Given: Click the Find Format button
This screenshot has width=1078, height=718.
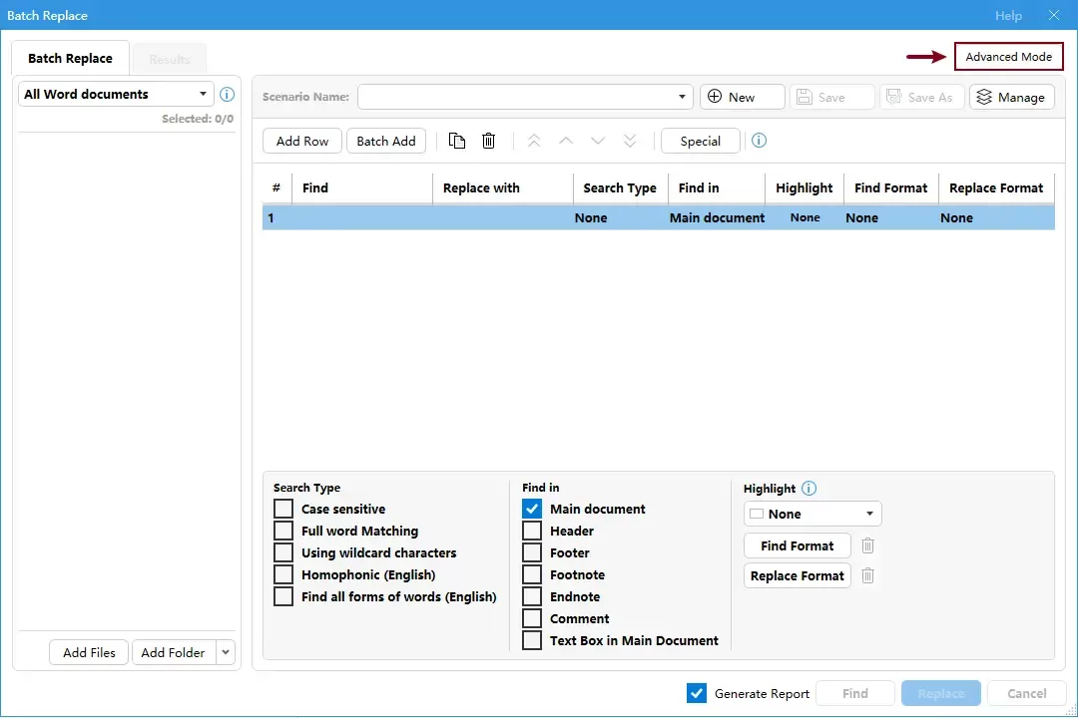Looking at the screenshot, I should (x=798, y=545).
